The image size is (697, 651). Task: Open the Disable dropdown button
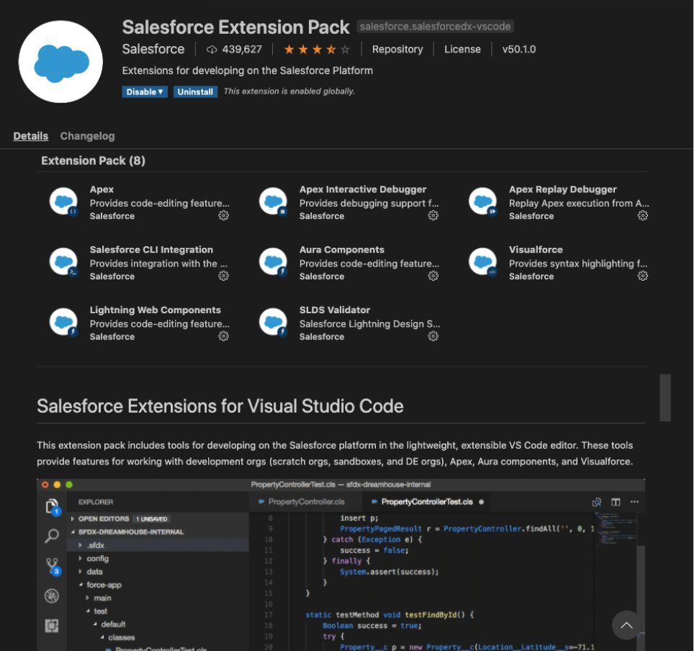click(x=145, y=91)
